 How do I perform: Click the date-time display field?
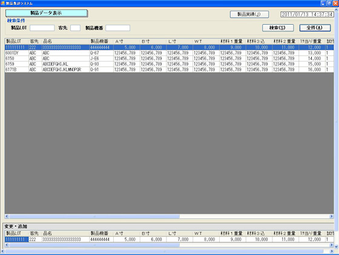click(307, 15)
